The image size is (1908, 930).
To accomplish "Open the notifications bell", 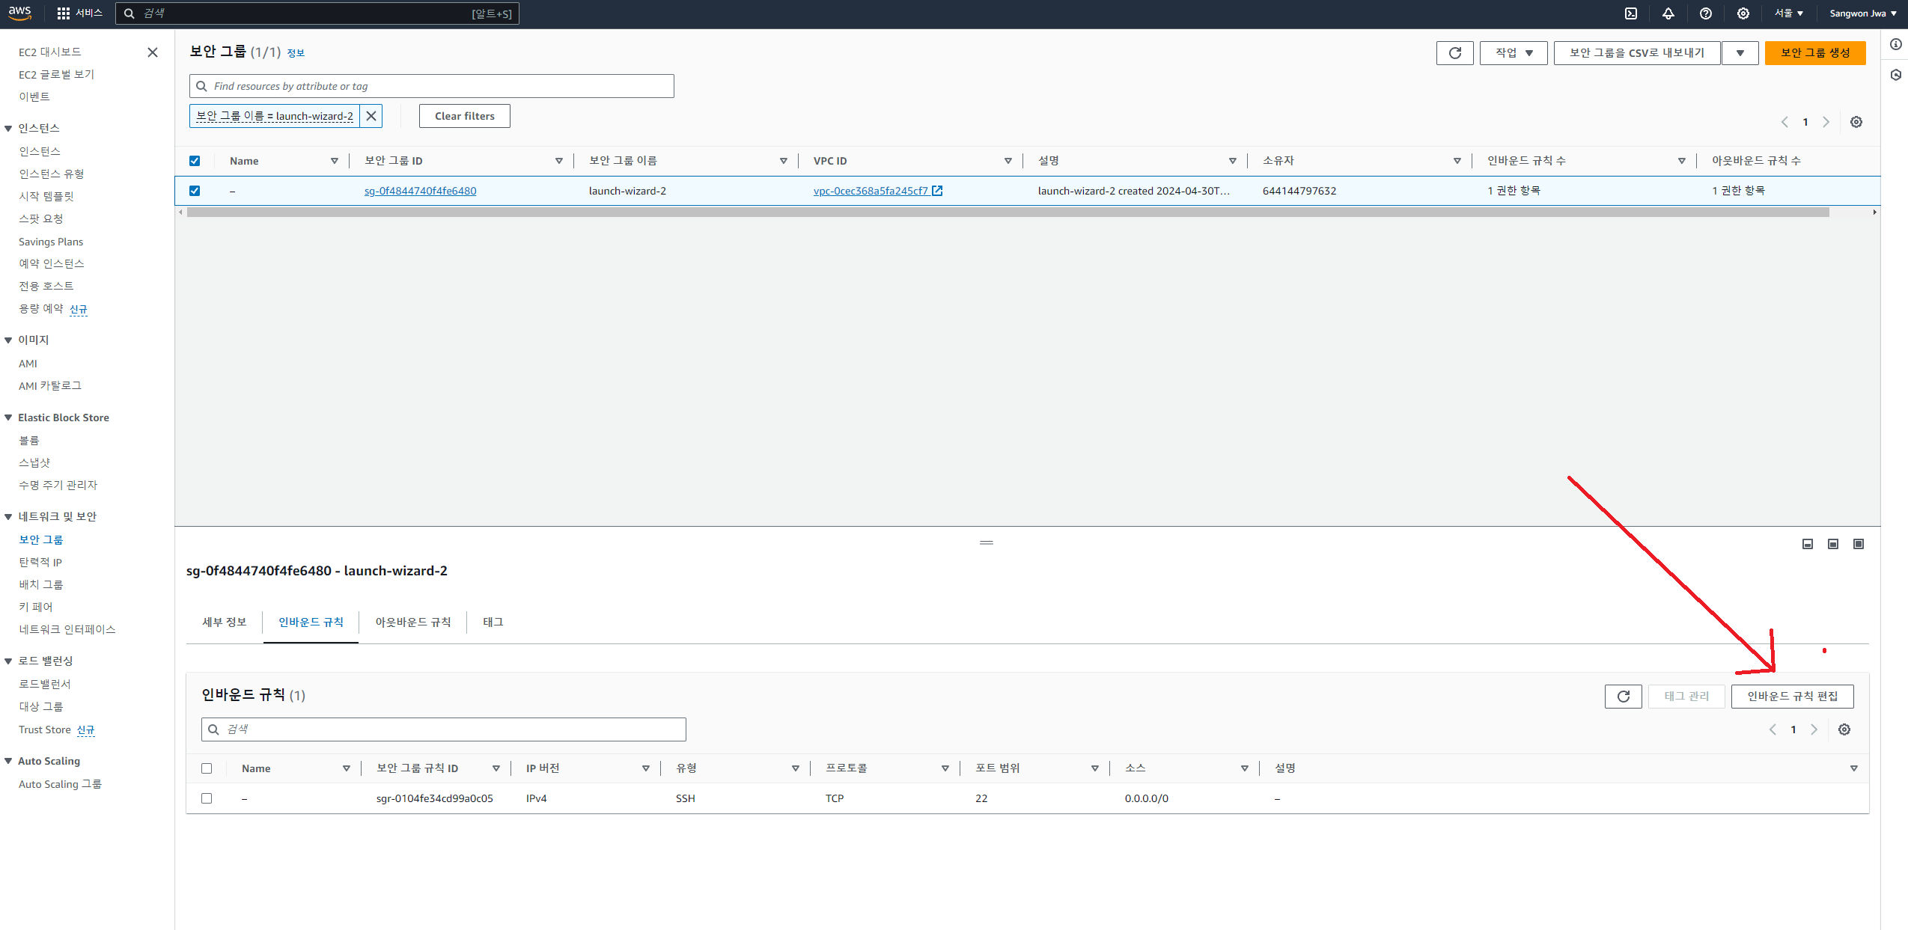I will [1668, 13].
